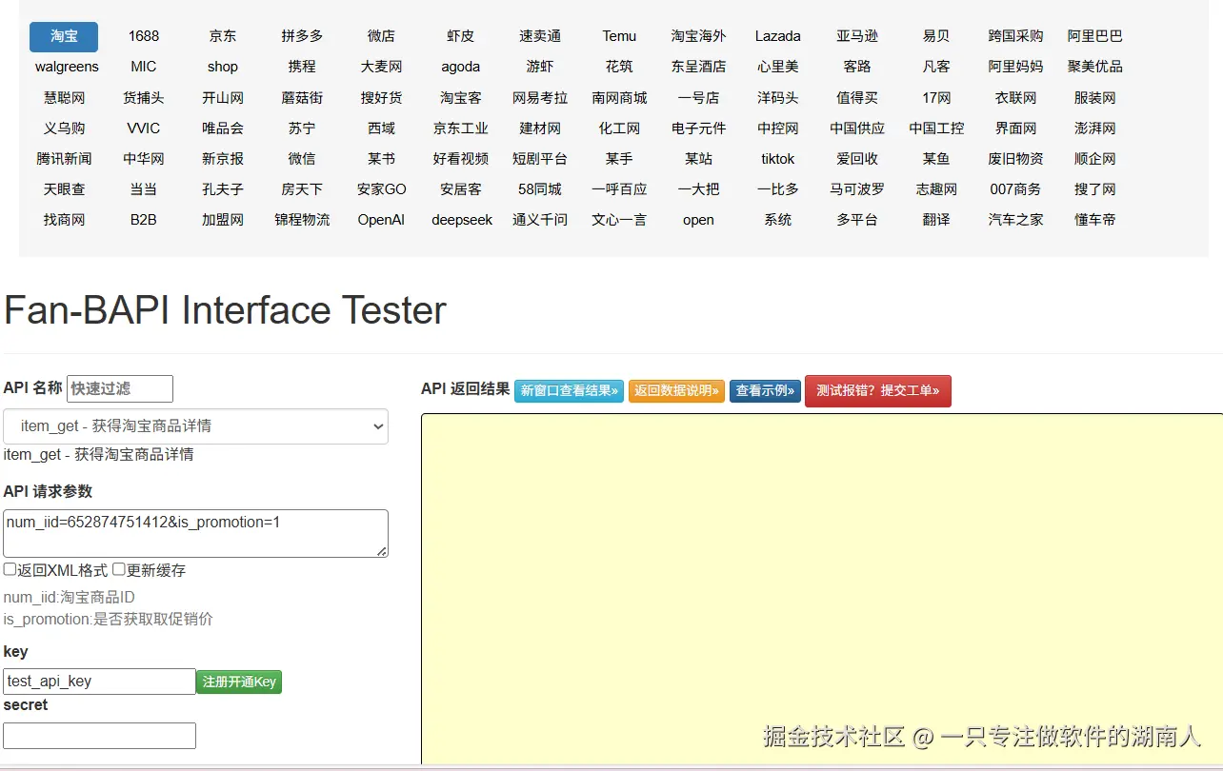
Task: Open the 义乌购 tab
Action: [x=64, y=128]
